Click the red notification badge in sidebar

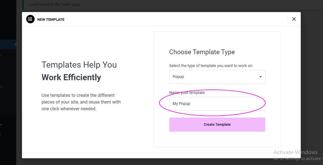click(x=0, y=135)
